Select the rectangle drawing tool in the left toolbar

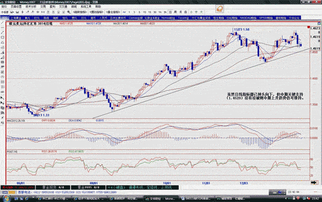click(2, 37)
